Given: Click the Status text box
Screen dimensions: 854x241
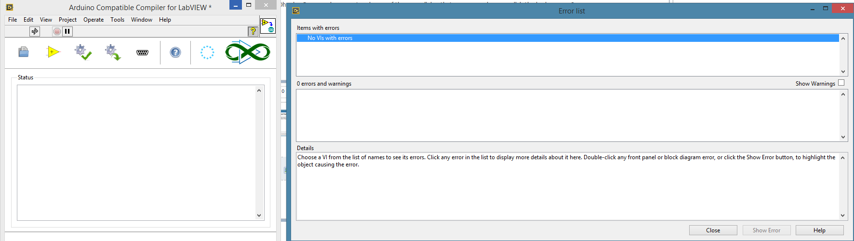Looking at the screenshot, I should pos(136,153).
